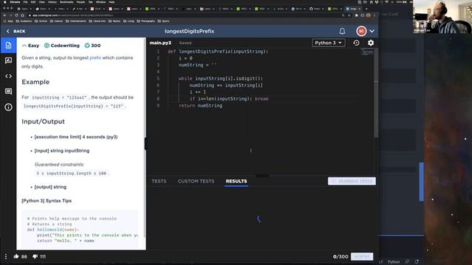Open the Entertainment bookmarks folder
The image size is (472, 265).
tap(76, 21)
